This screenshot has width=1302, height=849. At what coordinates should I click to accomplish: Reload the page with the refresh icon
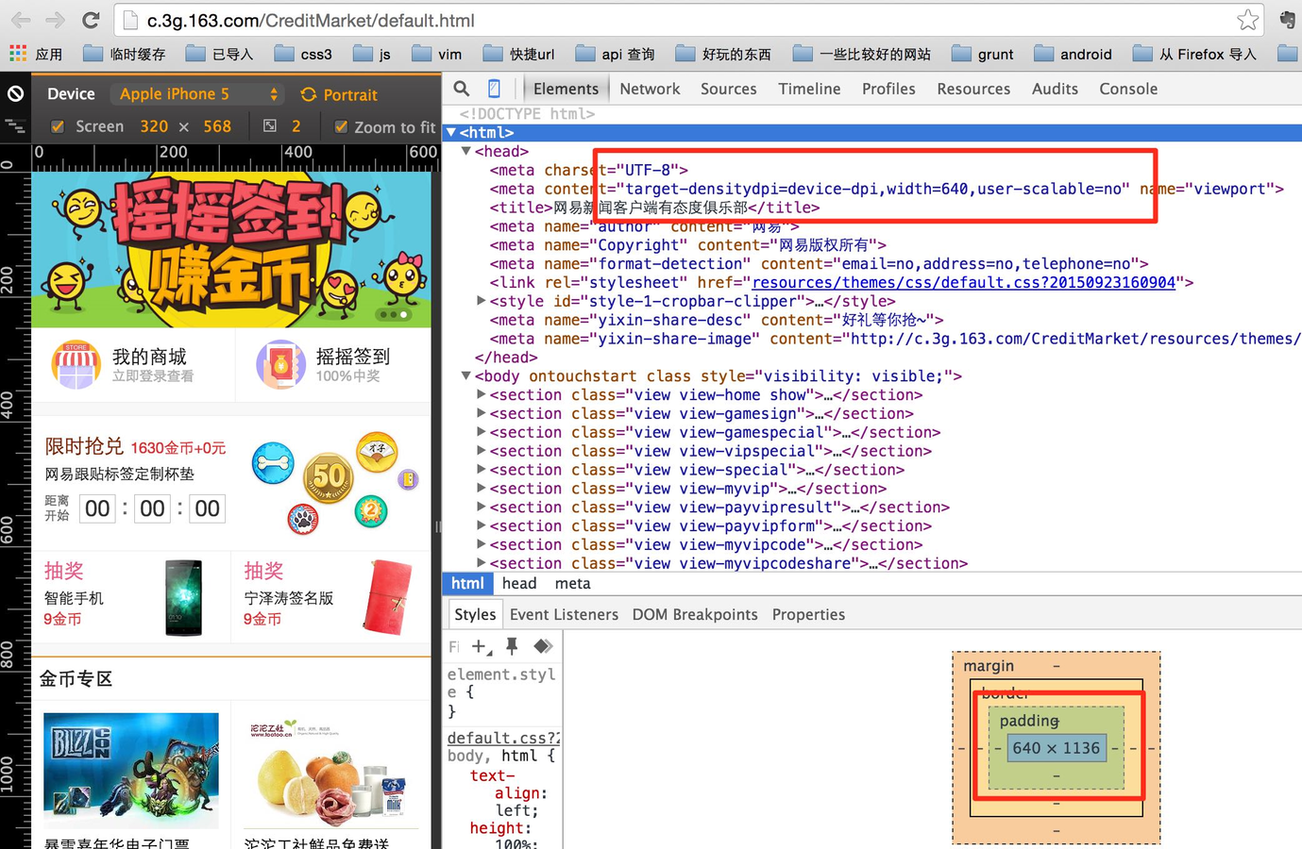coord(91,20)
